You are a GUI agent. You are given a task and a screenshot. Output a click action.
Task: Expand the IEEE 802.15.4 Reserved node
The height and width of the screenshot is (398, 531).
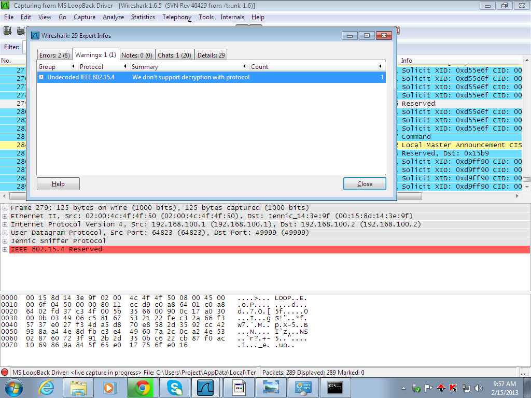pyautogui.click(x=5, y=249)
